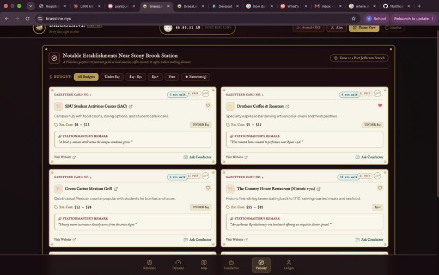Bookmark this page with the star icon
The width and height of the screenshot is (439, 275).
coord(353,18)
